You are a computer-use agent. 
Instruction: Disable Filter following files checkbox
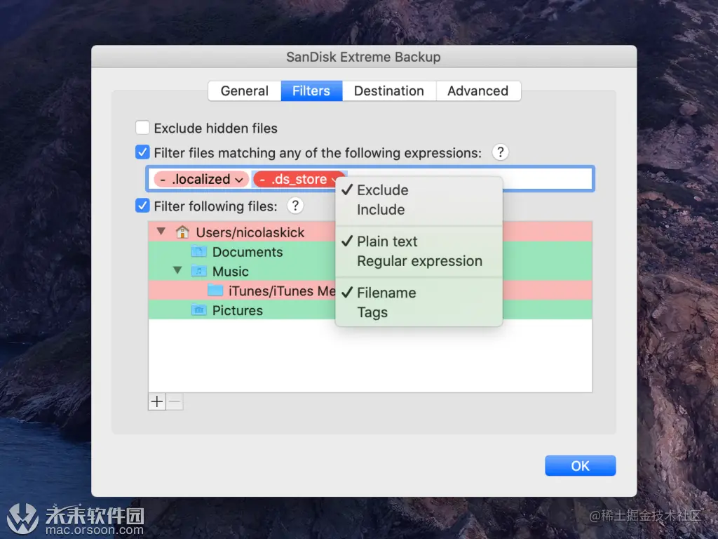142,206
